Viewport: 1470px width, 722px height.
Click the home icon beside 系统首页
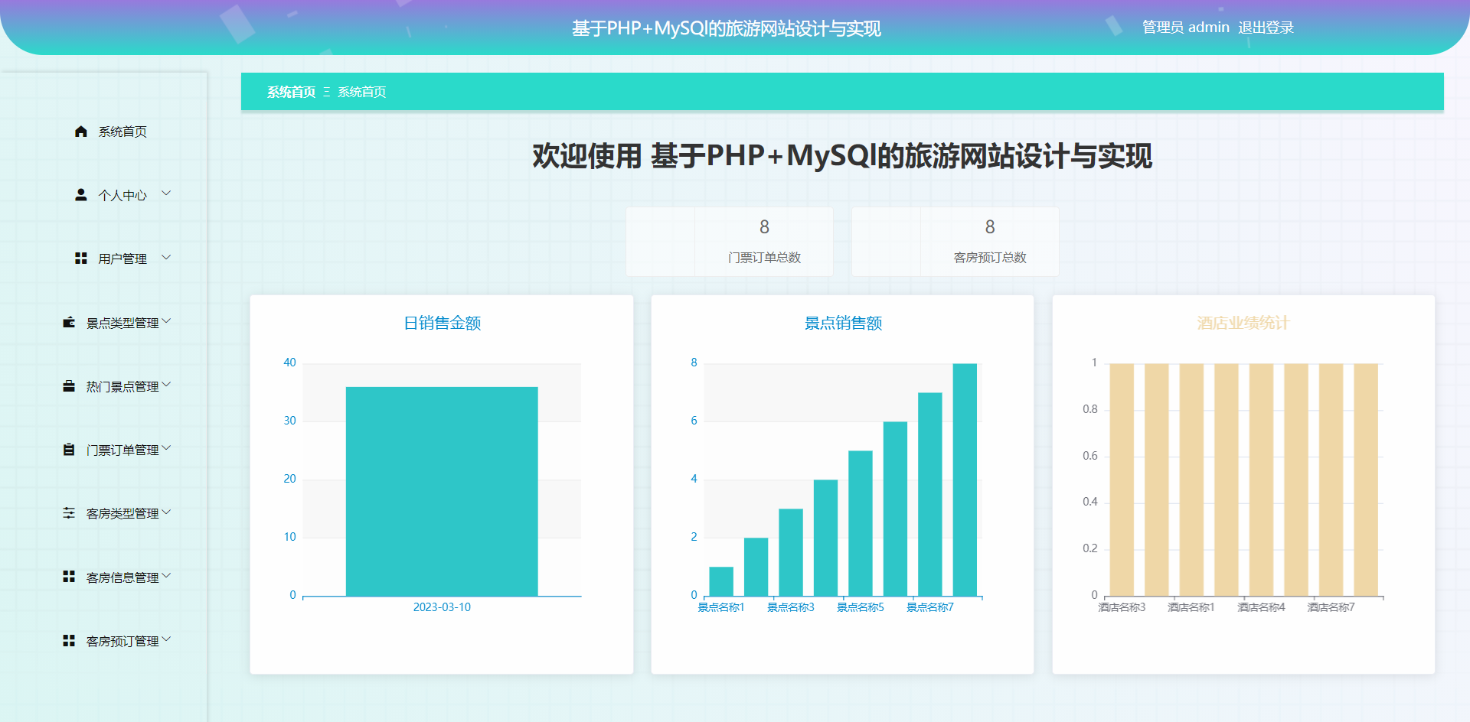tap(81, 132)
